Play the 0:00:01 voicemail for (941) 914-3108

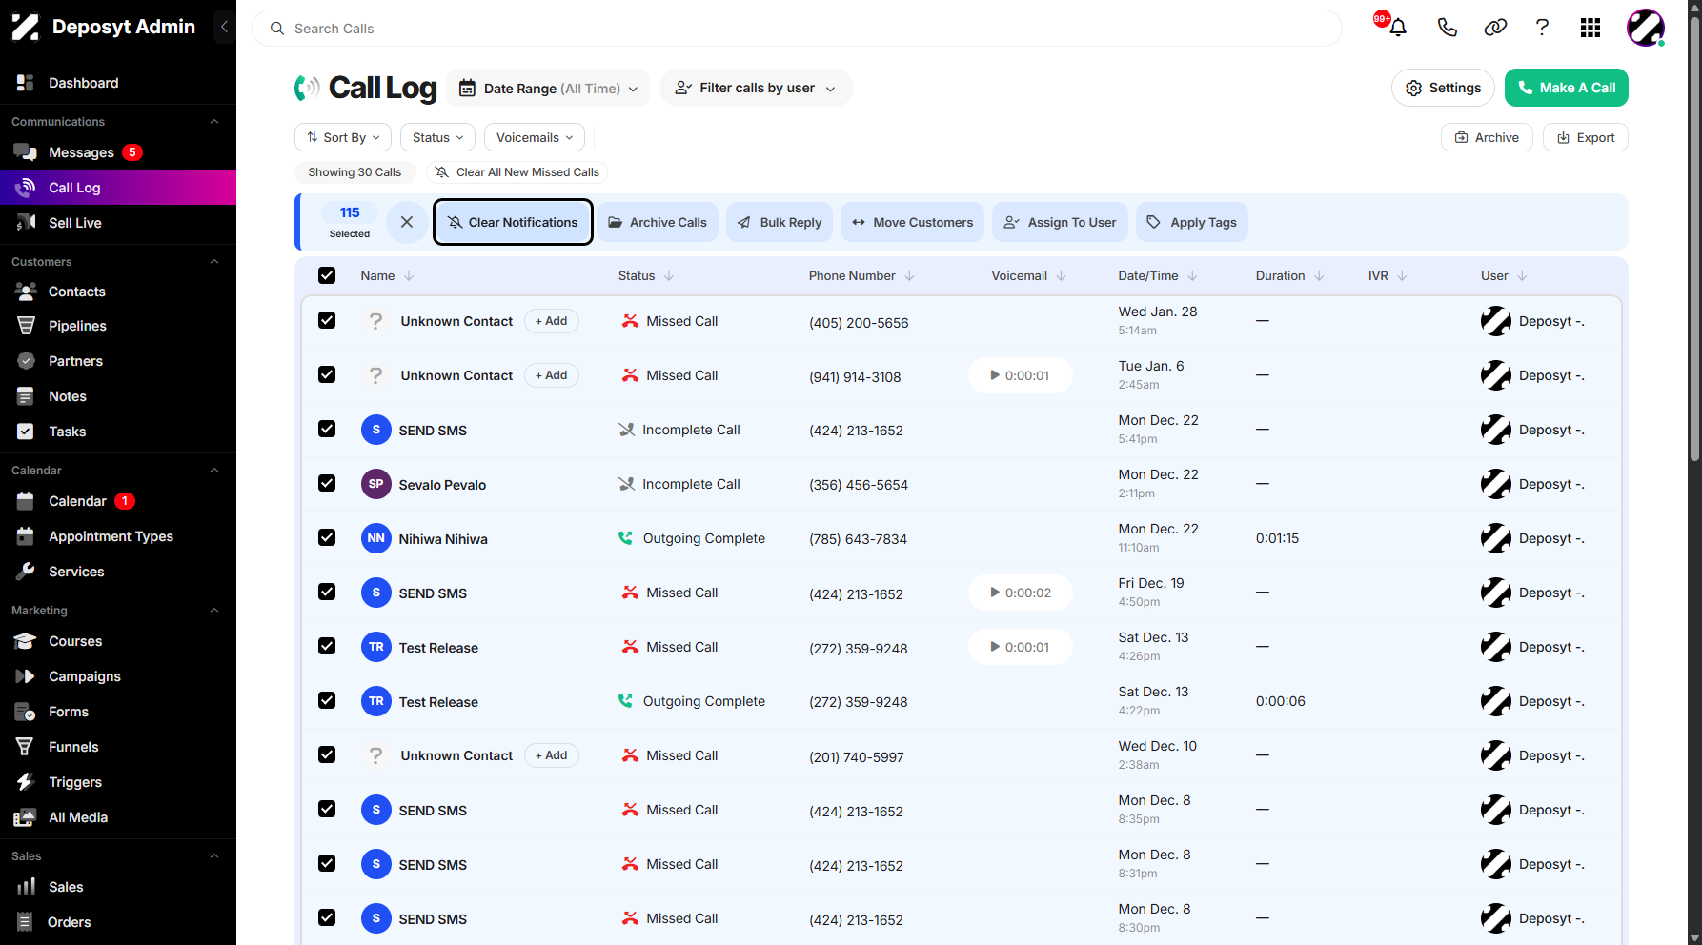[1020, 375]
